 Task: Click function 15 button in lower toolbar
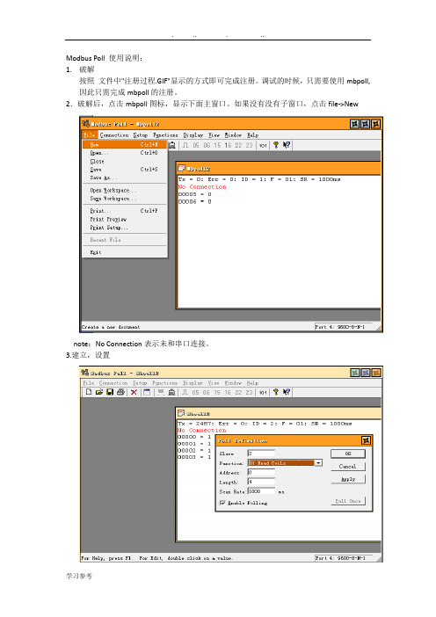[217, 392]
